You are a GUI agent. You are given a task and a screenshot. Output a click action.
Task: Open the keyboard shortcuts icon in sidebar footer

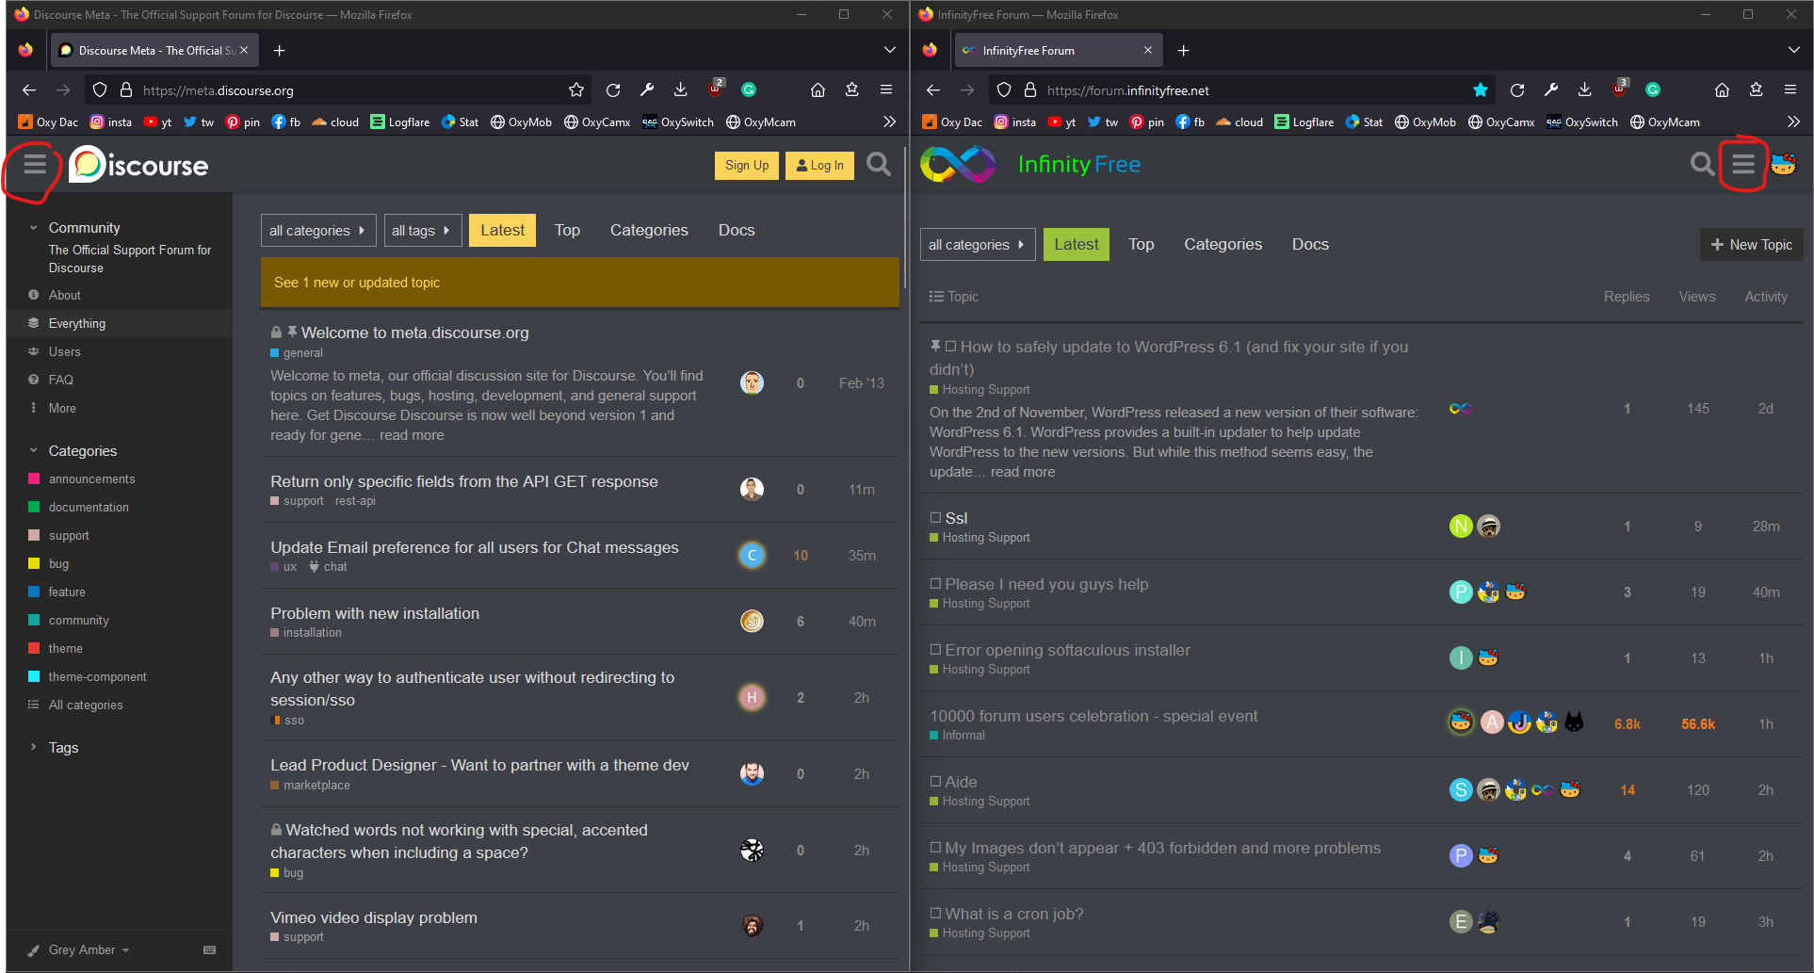click(210, 949)
